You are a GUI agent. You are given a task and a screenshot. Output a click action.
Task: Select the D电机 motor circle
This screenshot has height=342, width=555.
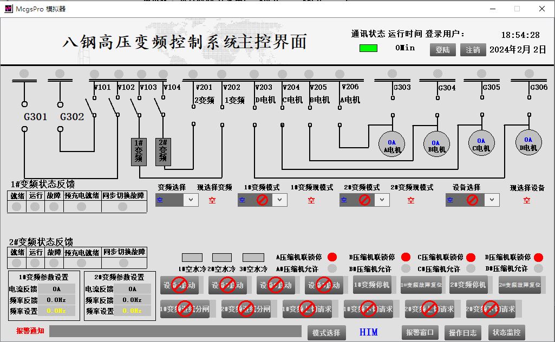click(x=528, y=142)
